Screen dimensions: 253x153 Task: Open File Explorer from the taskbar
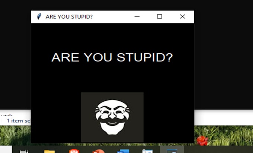point(49,151)
